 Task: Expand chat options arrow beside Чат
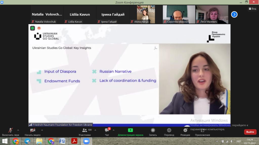114,130
